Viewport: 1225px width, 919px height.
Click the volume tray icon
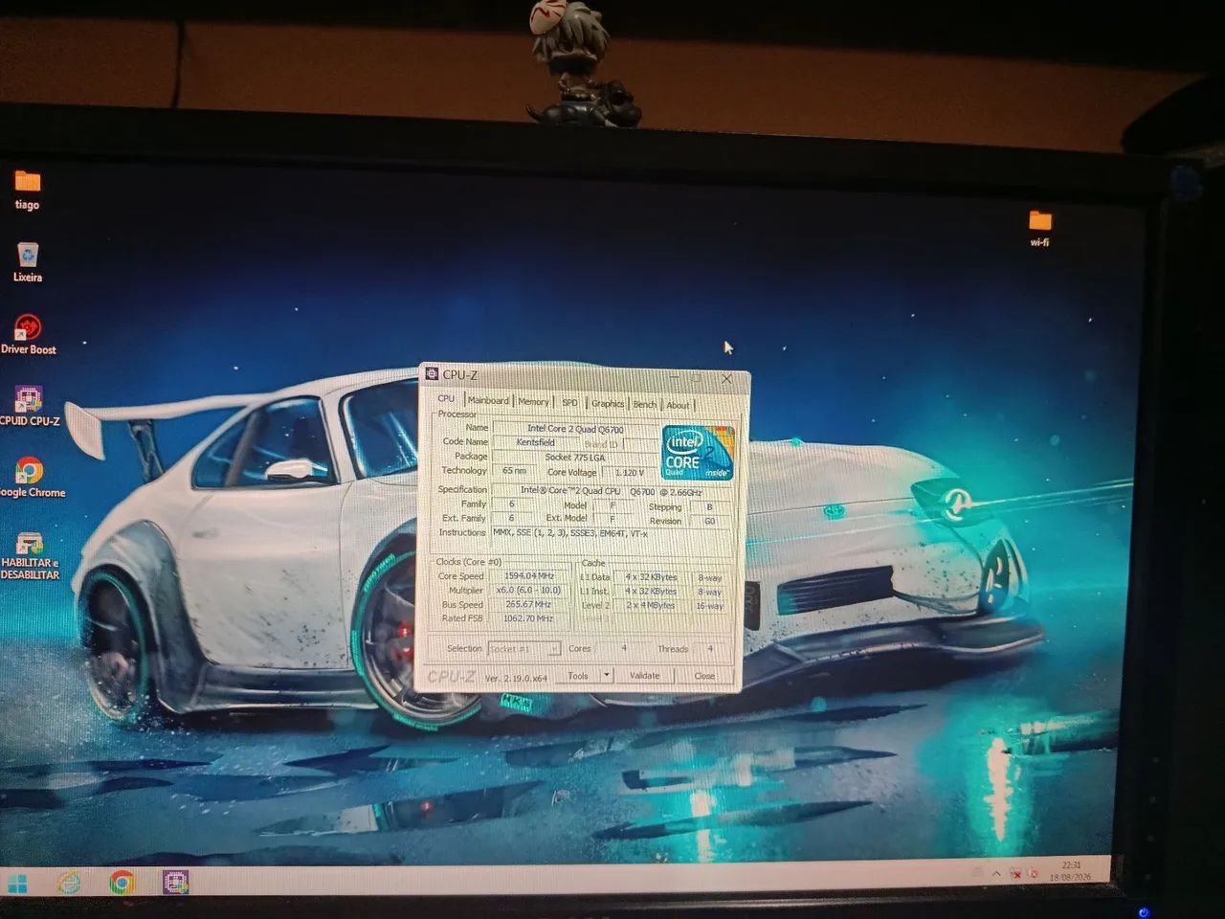point(1034,873)
